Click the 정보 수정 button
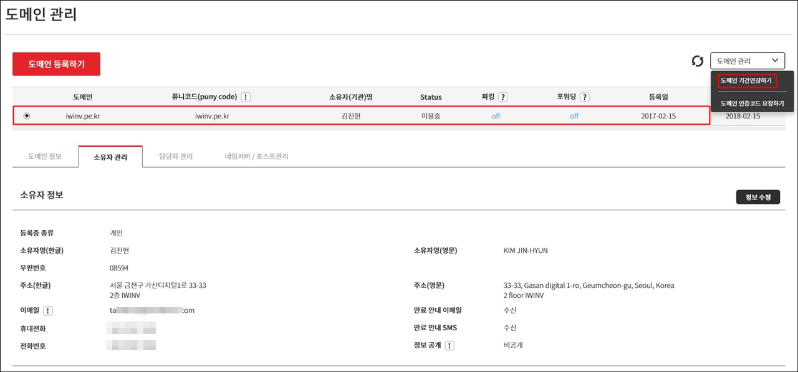This screenshot has height=372, width=798. pos(757,197)
